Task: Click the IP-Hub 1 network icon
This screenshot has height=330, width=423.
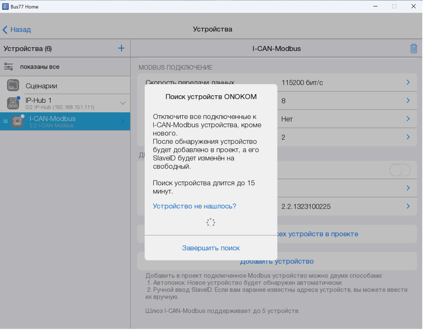Action: pyautogui.click(x=13, y=104)
